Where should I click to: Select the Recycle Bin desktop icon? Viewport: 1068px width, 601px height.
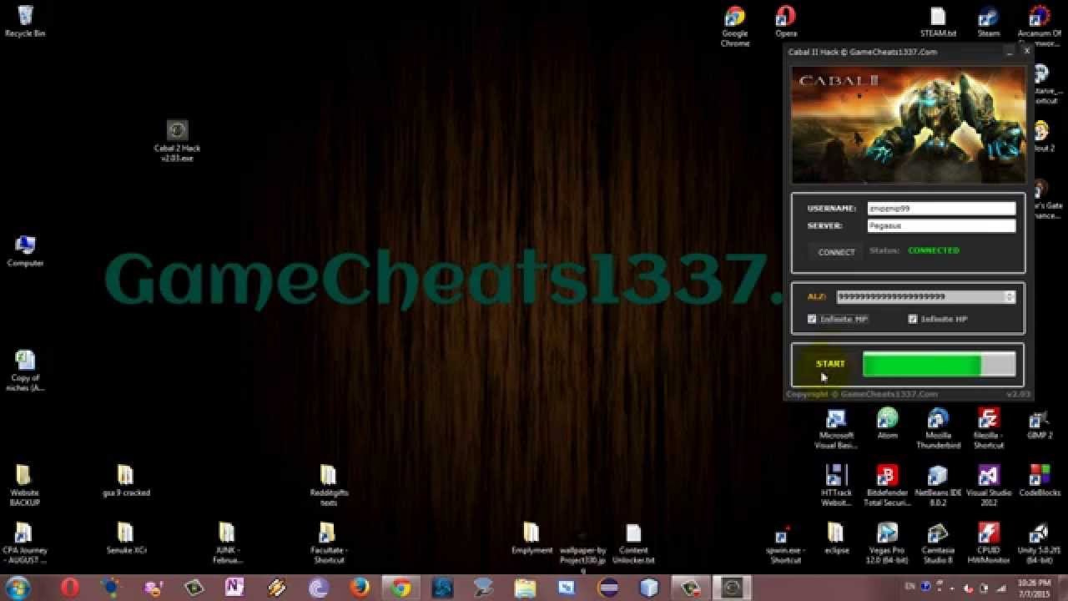click(25, 21)
